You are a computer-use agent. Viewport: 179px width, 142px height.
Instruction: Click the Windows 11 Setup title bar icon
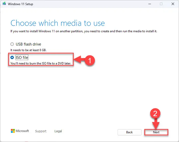coord(4,4)
